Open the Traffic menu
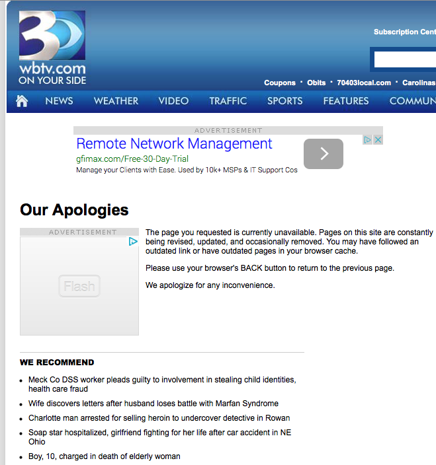Image resolution: width=436 pixels, height=465 pixels. click(x=228, y=101)
